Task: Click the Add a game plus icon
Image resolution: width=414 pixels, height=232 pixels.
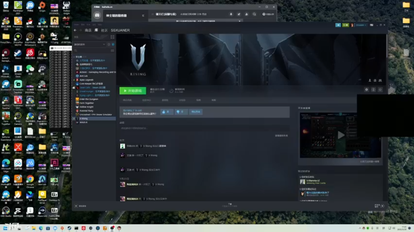Action: 76,206
